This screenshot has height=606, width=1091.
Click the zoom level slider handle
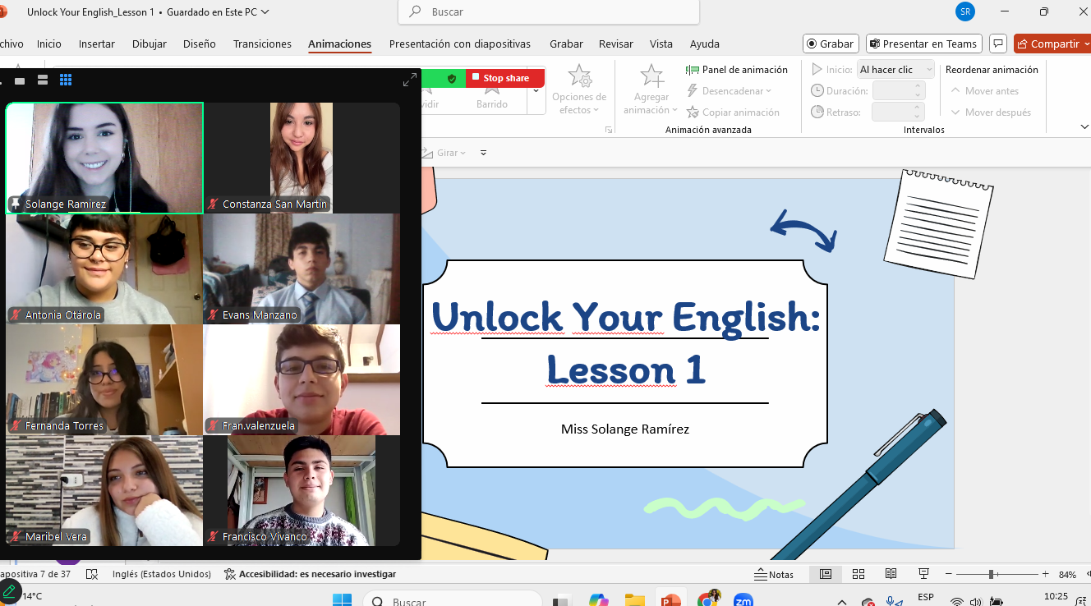(992, 574)
